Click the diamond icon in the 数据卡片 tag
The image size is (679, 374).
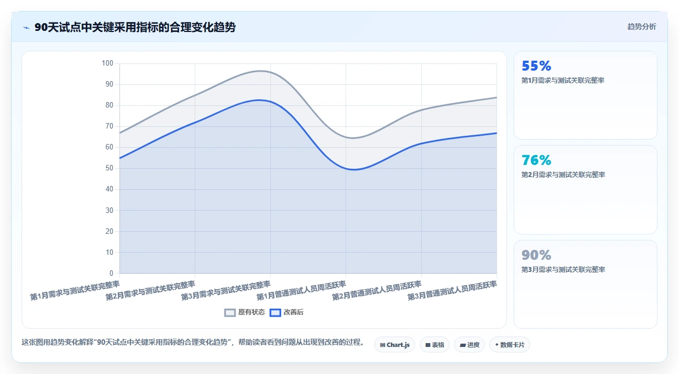(497, 345)
